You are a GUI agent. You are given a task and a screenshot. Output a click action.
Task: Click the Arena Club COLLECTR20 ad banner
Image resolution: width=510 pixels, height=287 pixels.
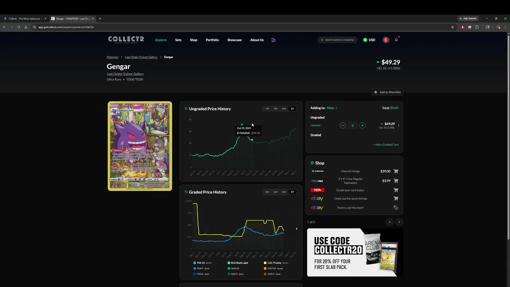(x=355, y=253)
